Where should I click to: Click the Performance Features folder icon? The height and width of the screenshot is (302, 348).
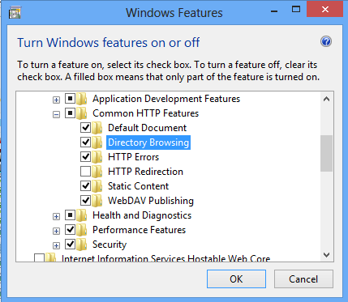pyautogui.click(x=81, y=230)
